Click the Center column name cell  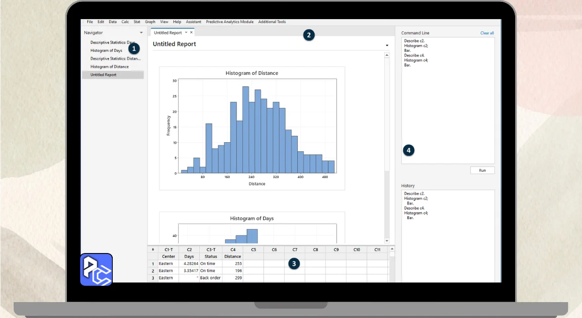(x=168, y=256)
